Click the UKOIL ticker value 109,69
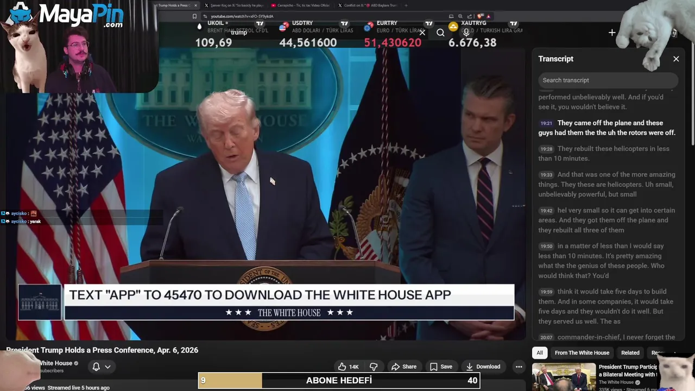The height and width of the screenshot is (391, 695). (213, 42)
